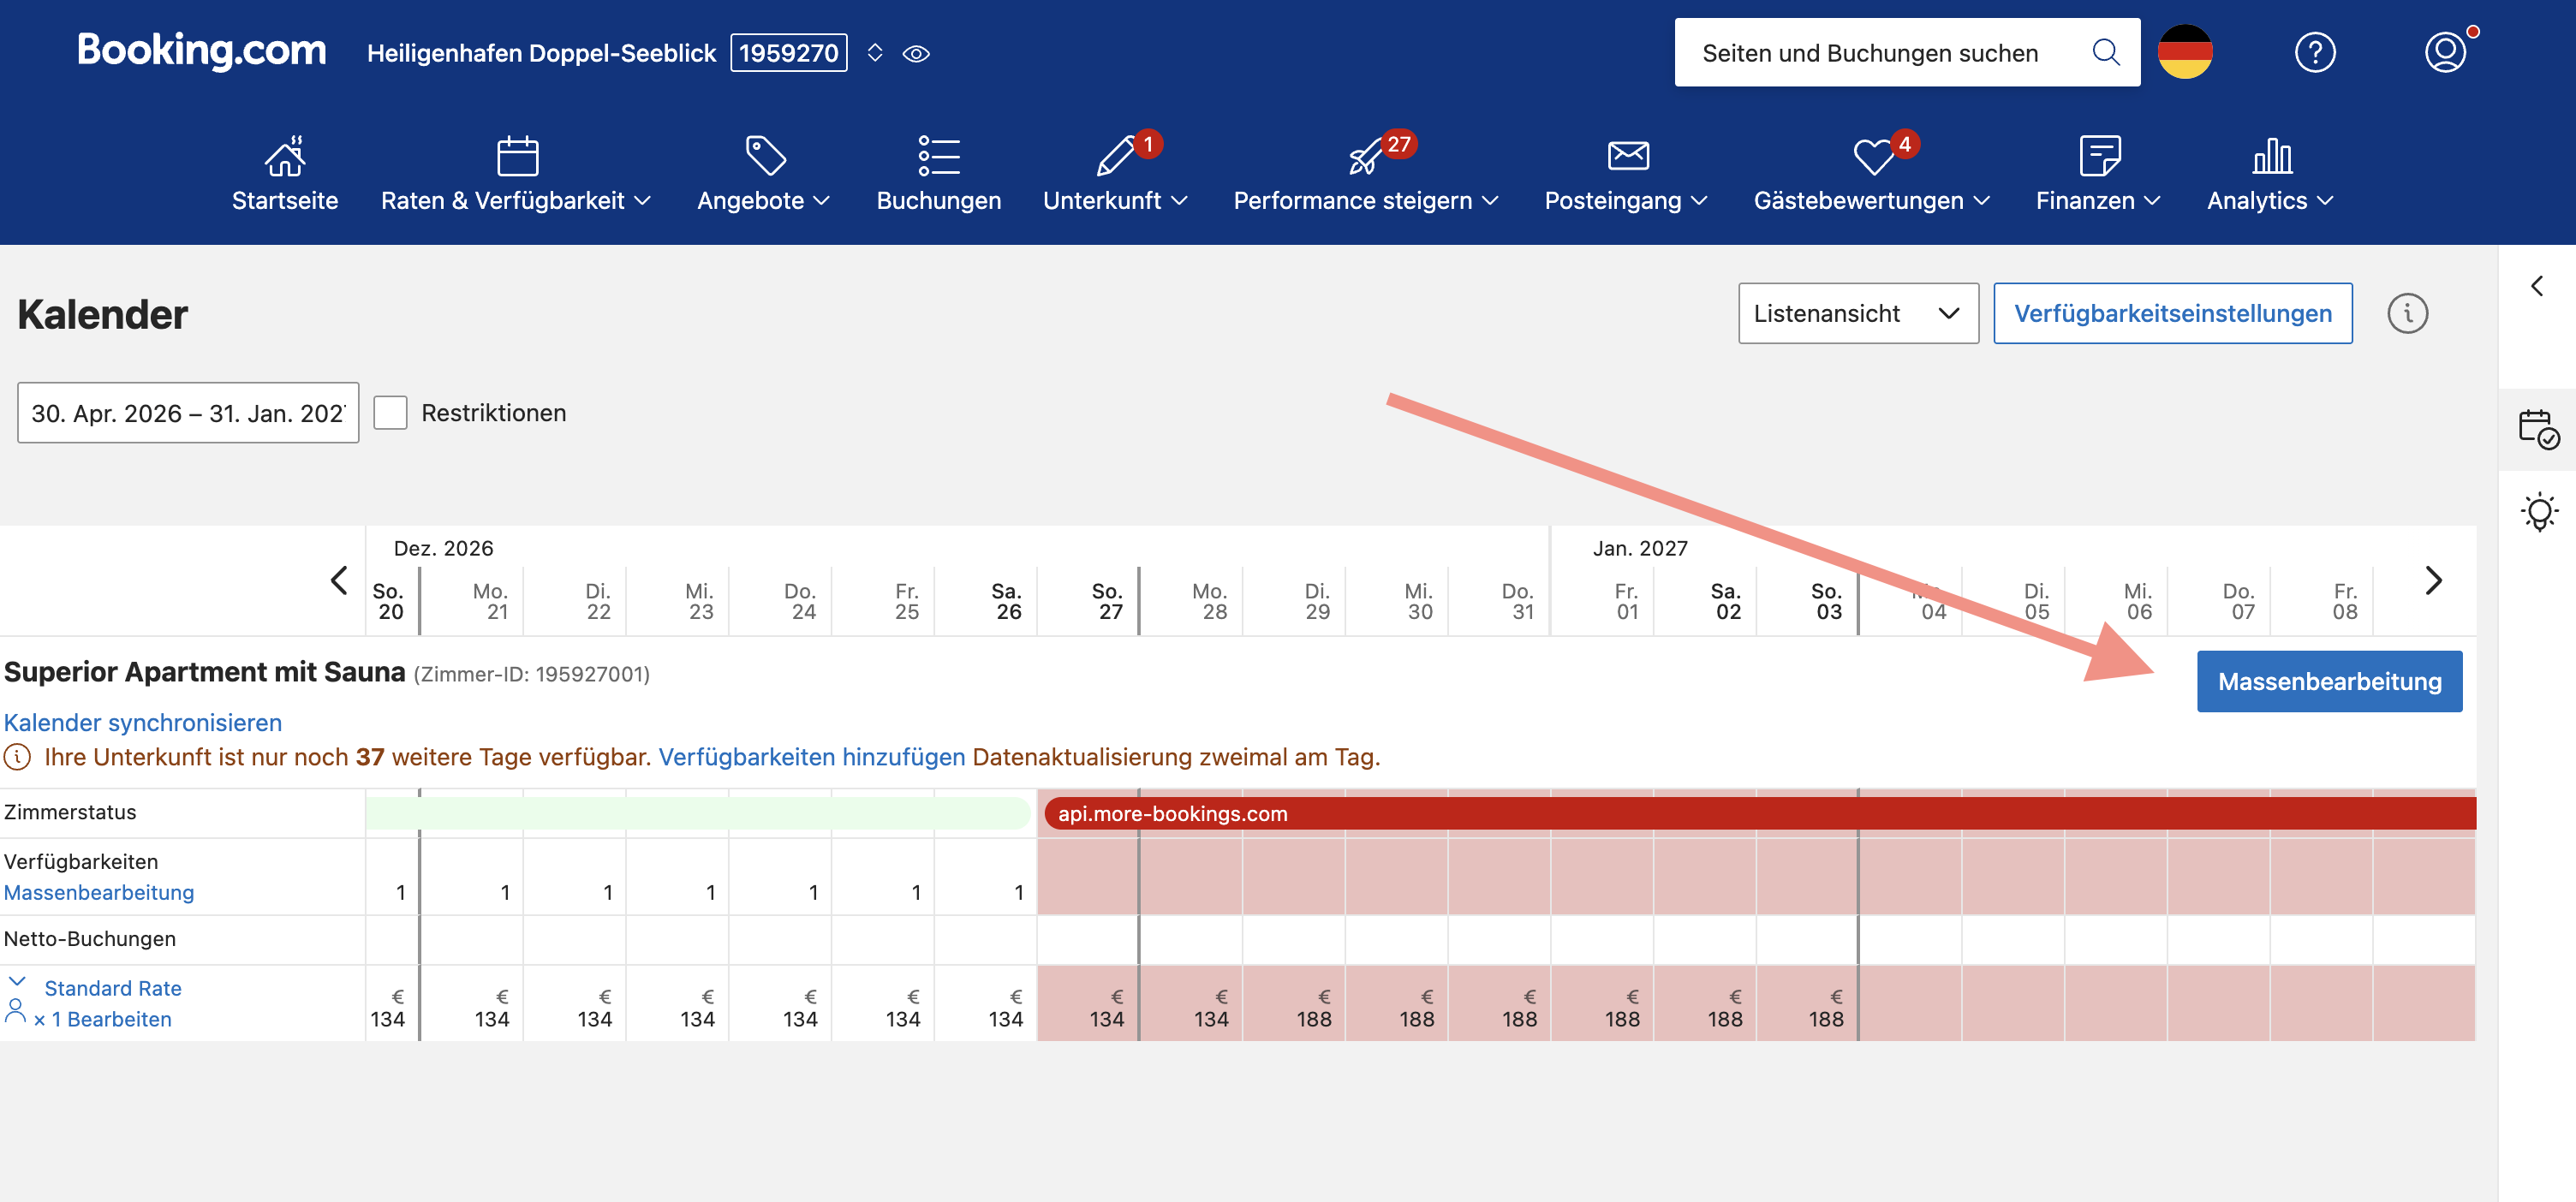Viewport: 2576px width, 1202px height.
Task: Open the Standard Rate link
Action: pyautogui.click(x=113, y=988)
